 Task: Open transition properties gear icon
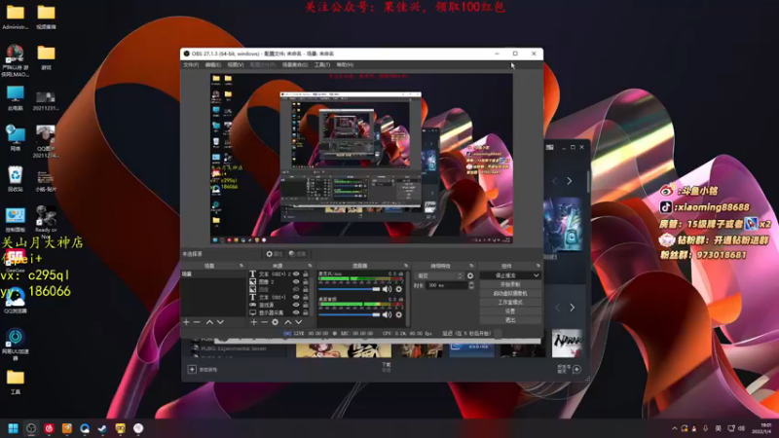click(470, 275)
